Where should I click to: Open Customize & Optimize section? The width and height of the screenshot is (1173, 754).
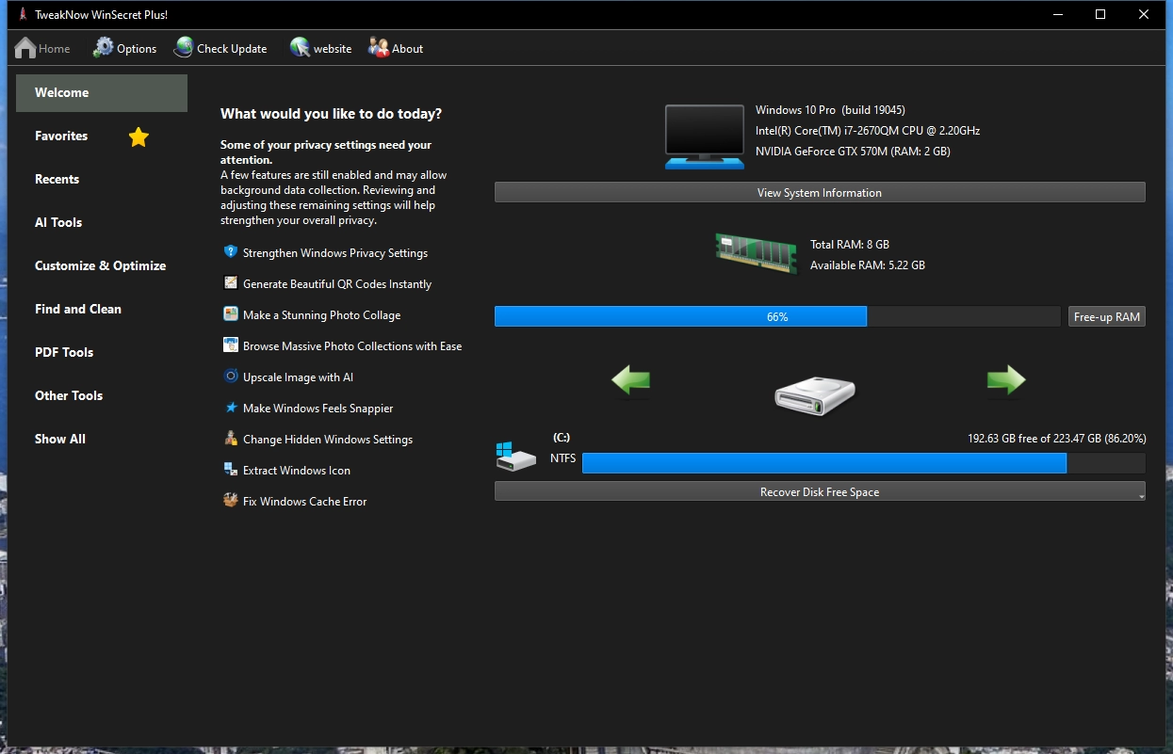pyautogui.click(x=101, y=266)
